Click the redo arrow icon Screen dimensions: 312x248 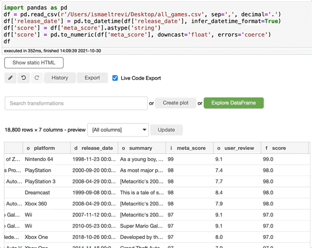coord(36,78)
